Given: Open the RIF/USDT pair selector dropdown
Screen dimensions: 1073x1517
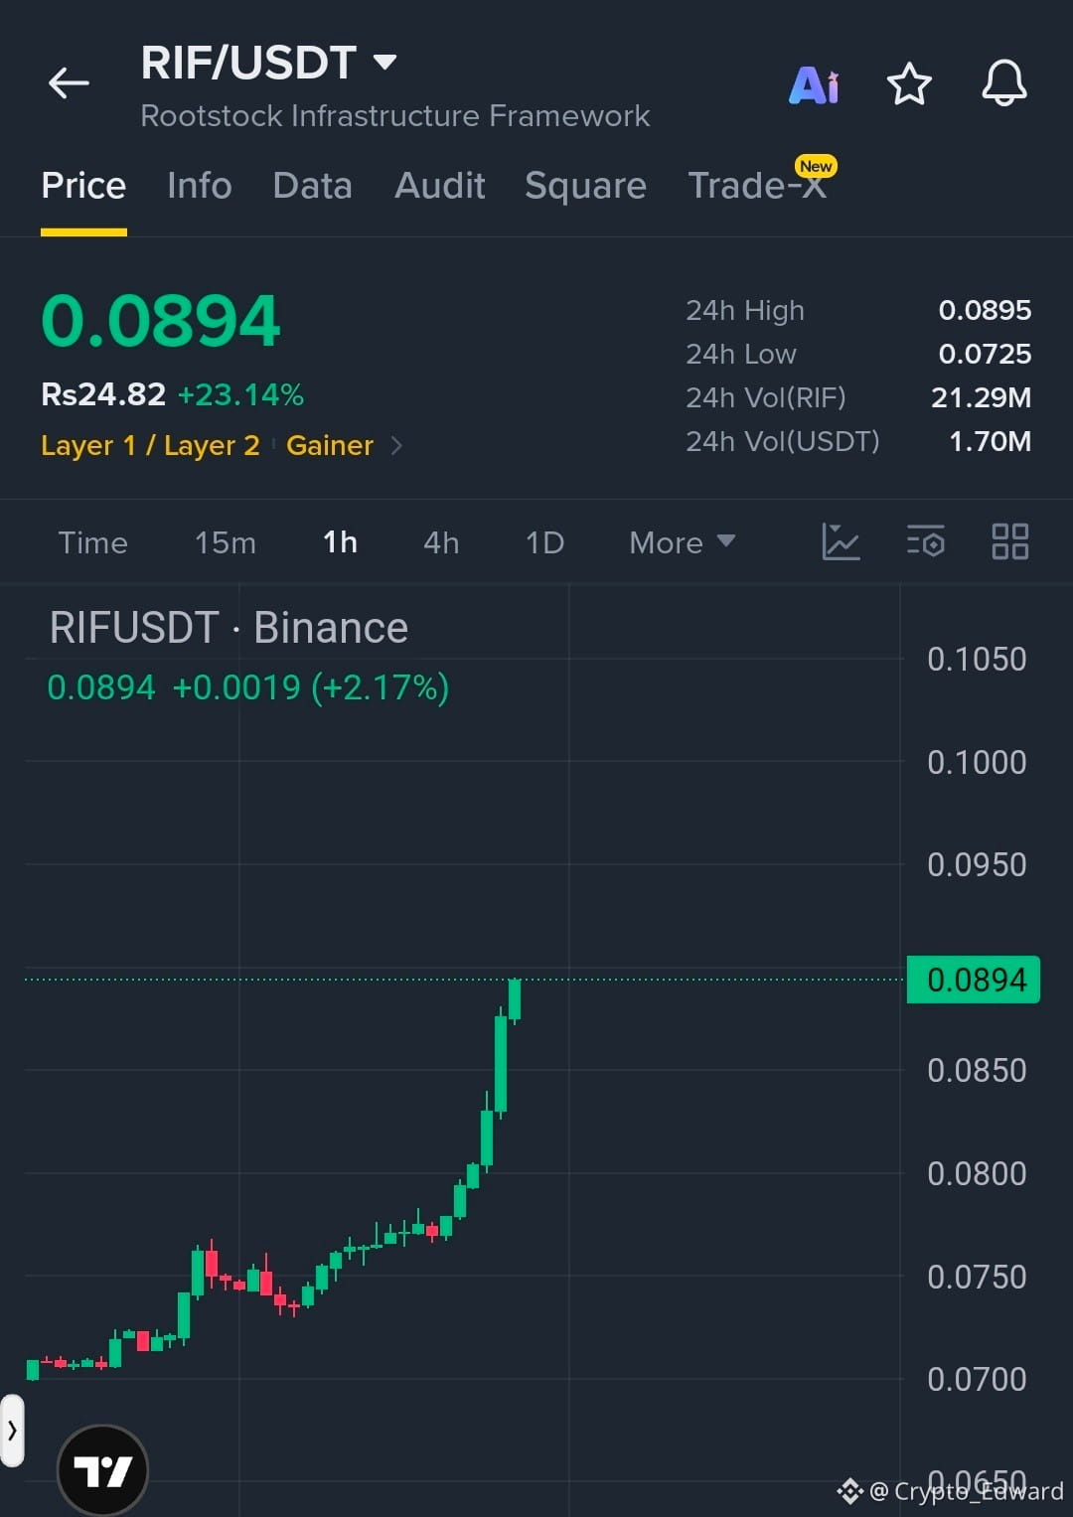Looking at the screenshot, I should [268, 64].
